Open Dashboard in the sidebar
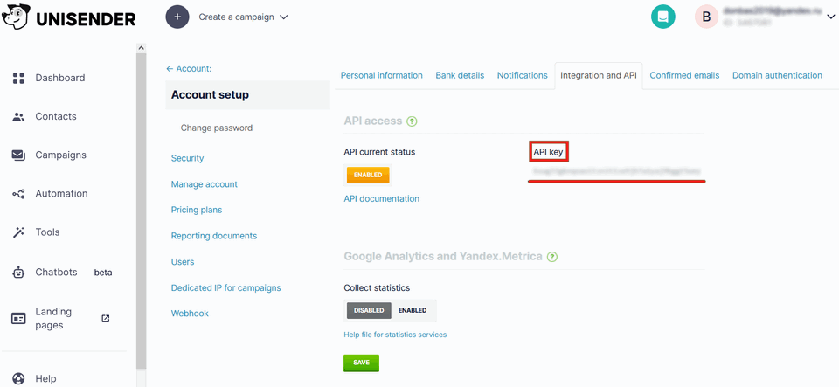The width and height of the screenshot is (839, 387). click(60, 78)
